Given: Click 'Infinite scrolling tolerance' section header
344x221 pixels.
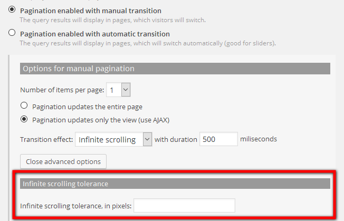Looking at the screenshot, I should point(175,184).
